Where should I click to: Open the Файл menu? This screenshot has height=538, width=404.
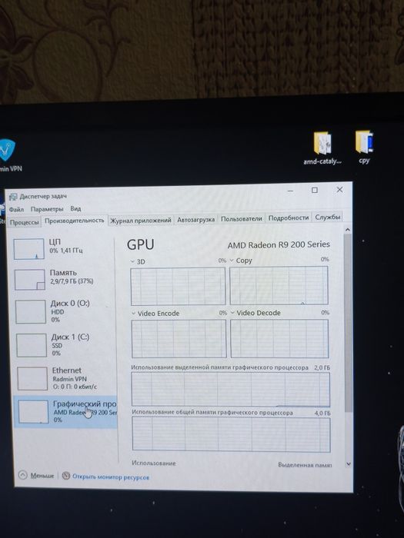(16, 209)
